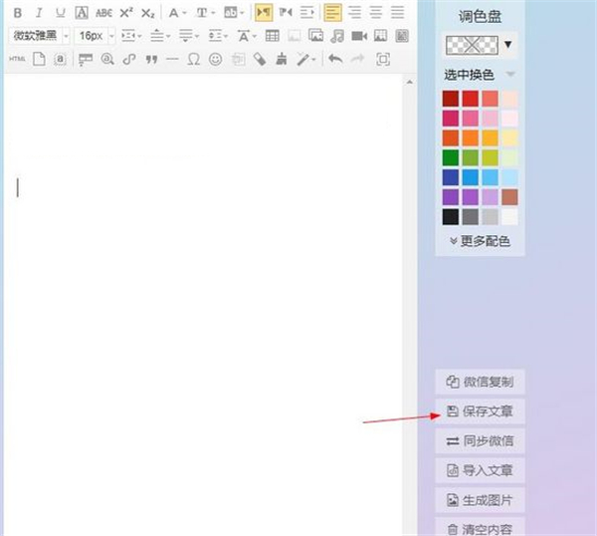Insert a music audio clip
597x536 pixels.
pos(337,36)
